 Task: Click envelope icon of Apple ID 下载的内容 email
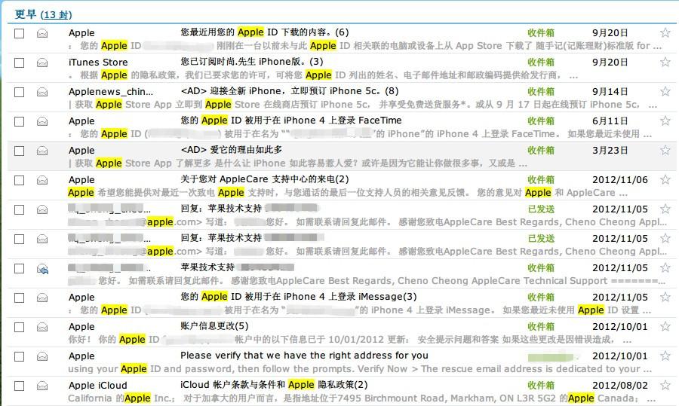pos(42,33)
